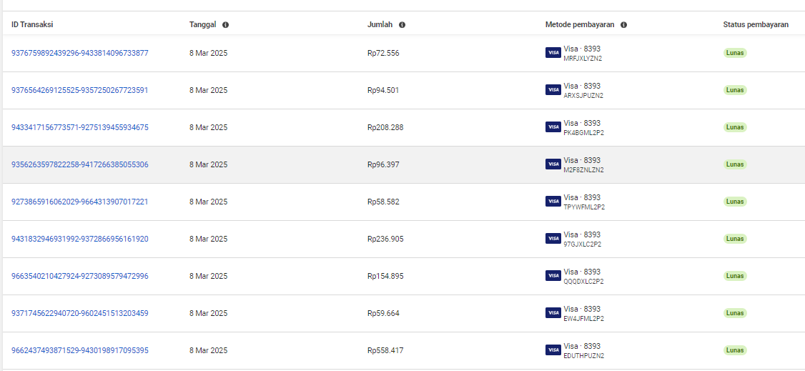The height and width of the screenshot is (371, 805).
Task: Open transaction ID starting with 9356263597822258
Action: pyautogui.click(x=80, y=164)
